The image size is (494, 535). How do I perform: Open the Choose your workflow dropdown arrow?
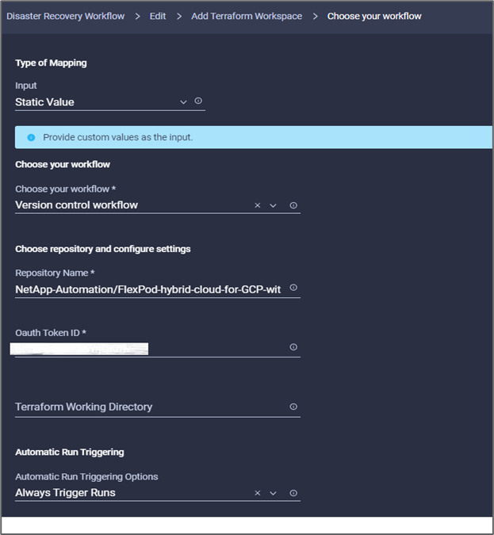(x=273, y=205)
